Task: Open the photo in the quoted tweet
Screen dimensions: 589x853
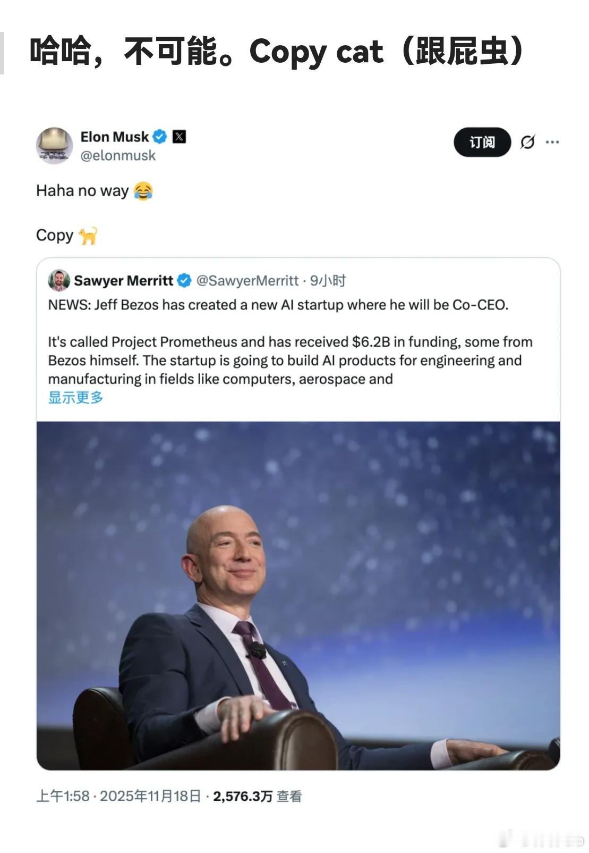Action: [298, 596]
